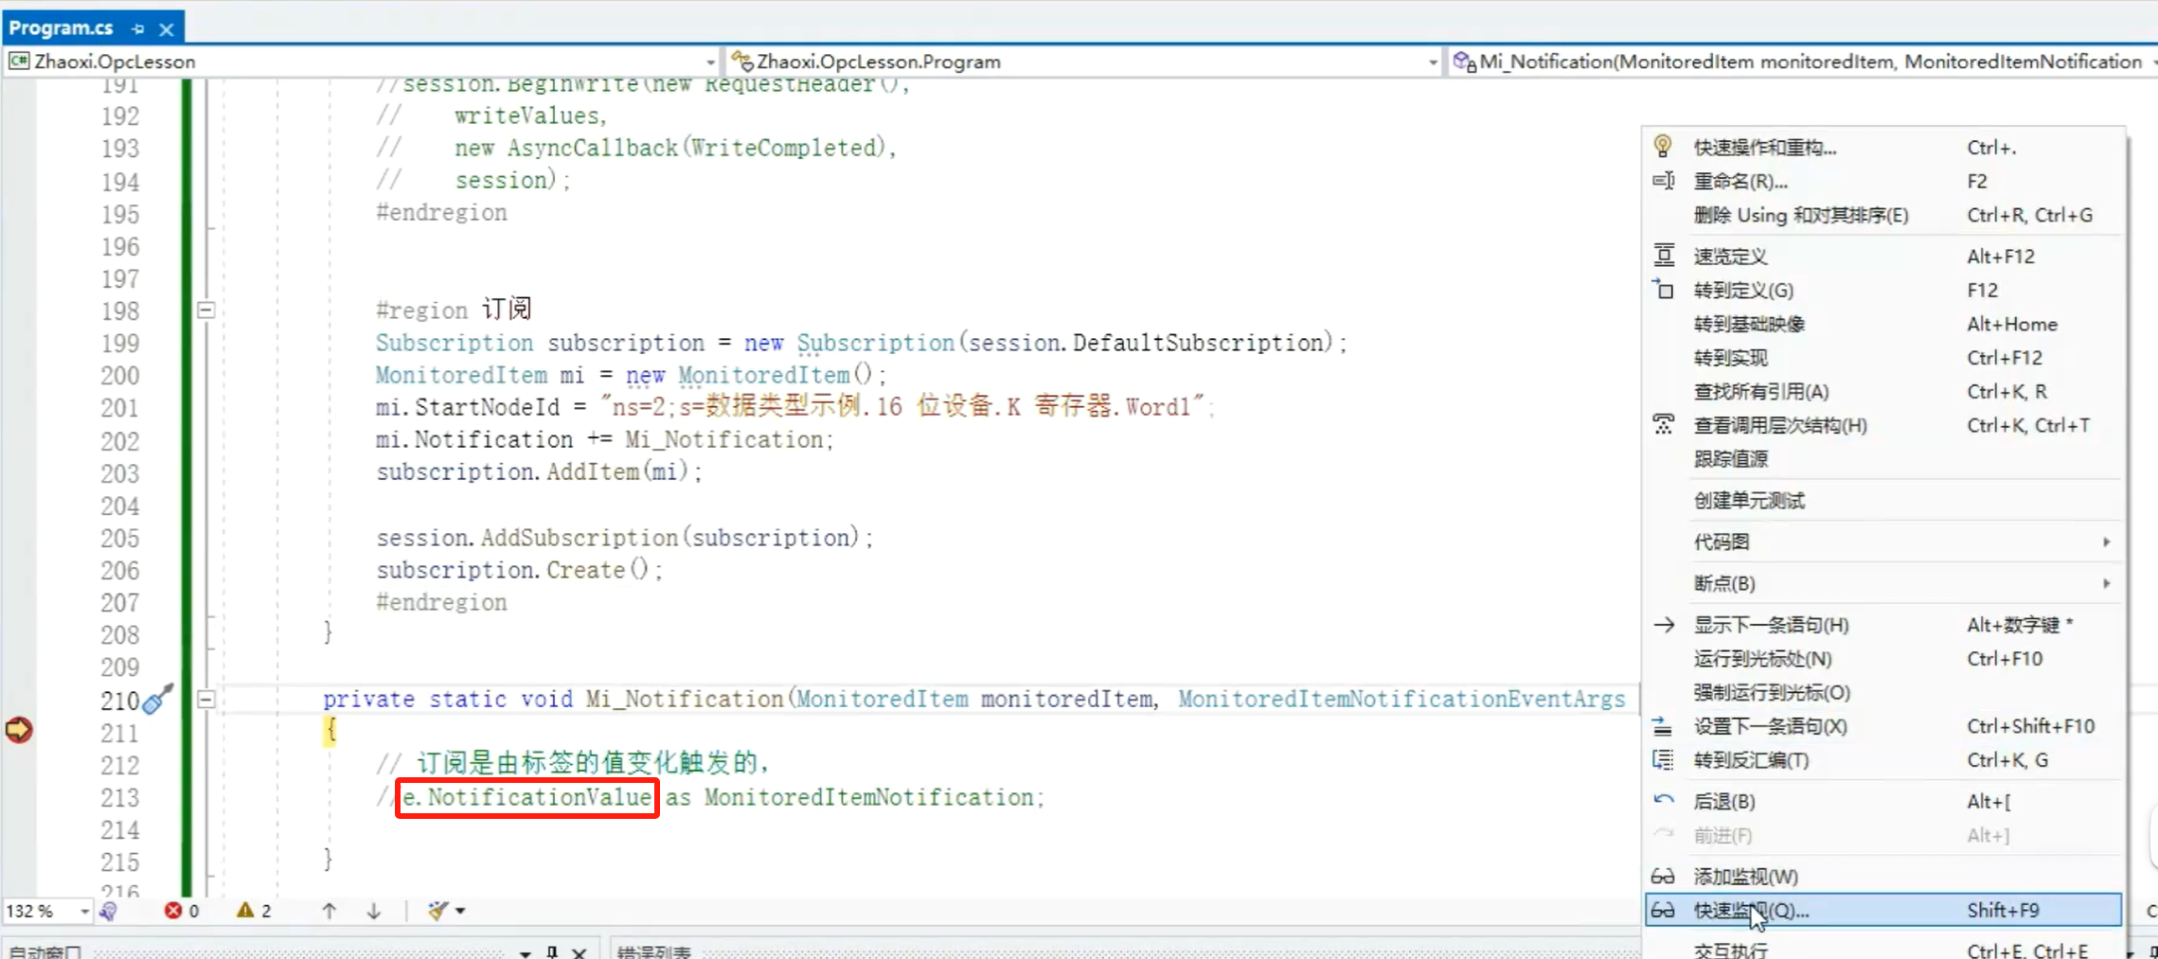Pin the Program.cs tab
The height and width of the screenshot is (959, 2158).
tap(138, 29)
